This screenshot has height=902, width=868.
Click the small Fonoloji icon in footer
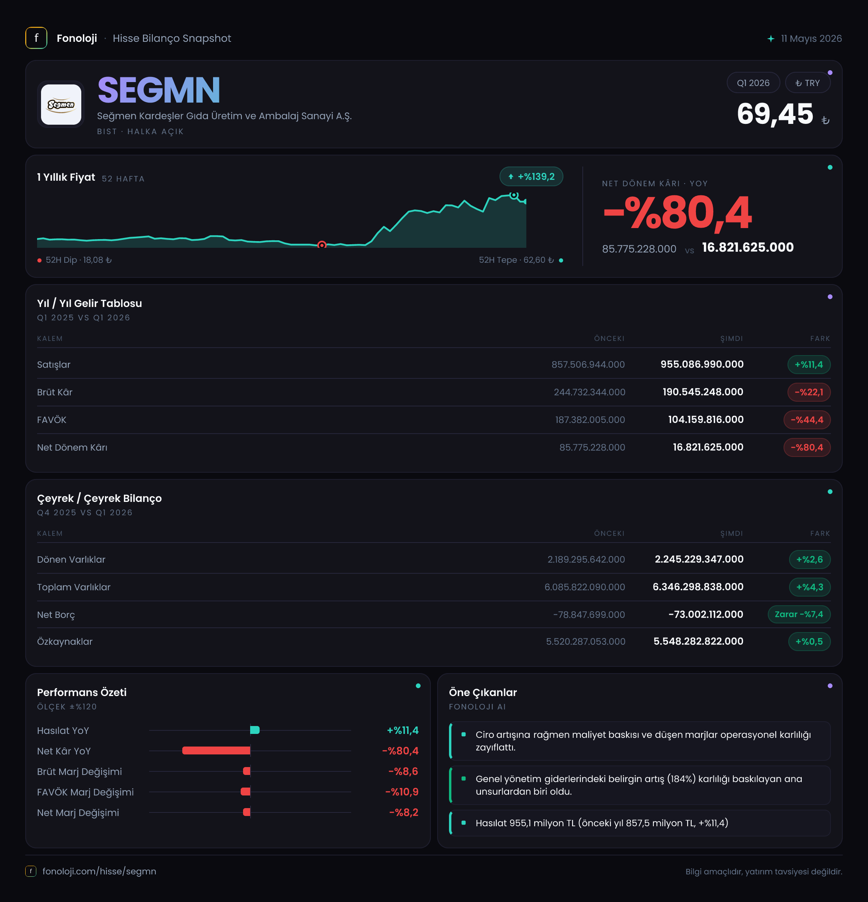click(x=30, y=871)
